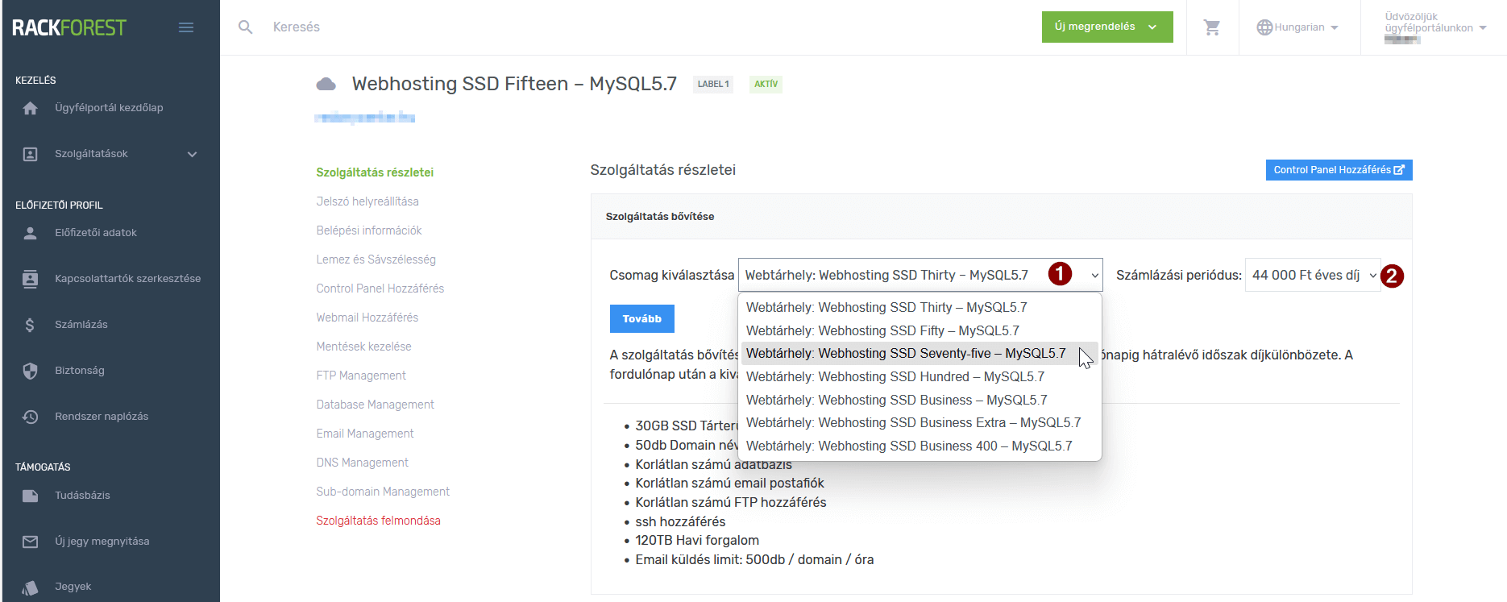Open the Tudásbázis folder icon
This screenshot has height=602, width=1507.
31,496
